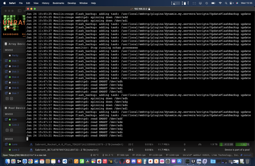
Task: Open the History menu
Action: pyautogui.click(x=46, y=3)
